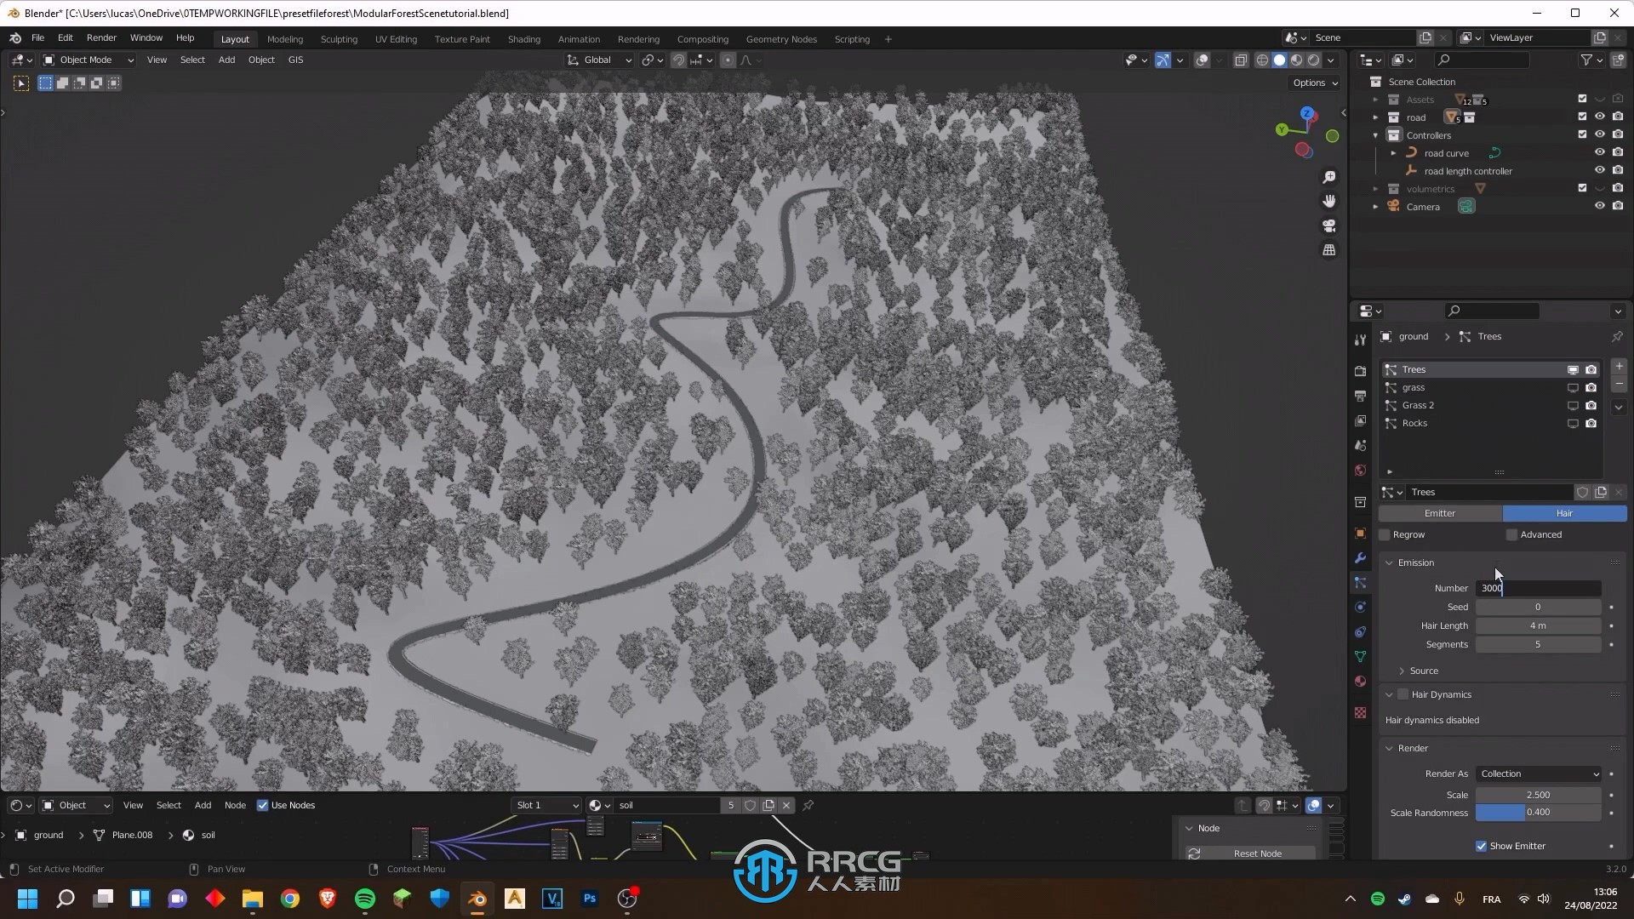
Task: Click the geometry nodes workspace icon
Action: coord(782,39)
